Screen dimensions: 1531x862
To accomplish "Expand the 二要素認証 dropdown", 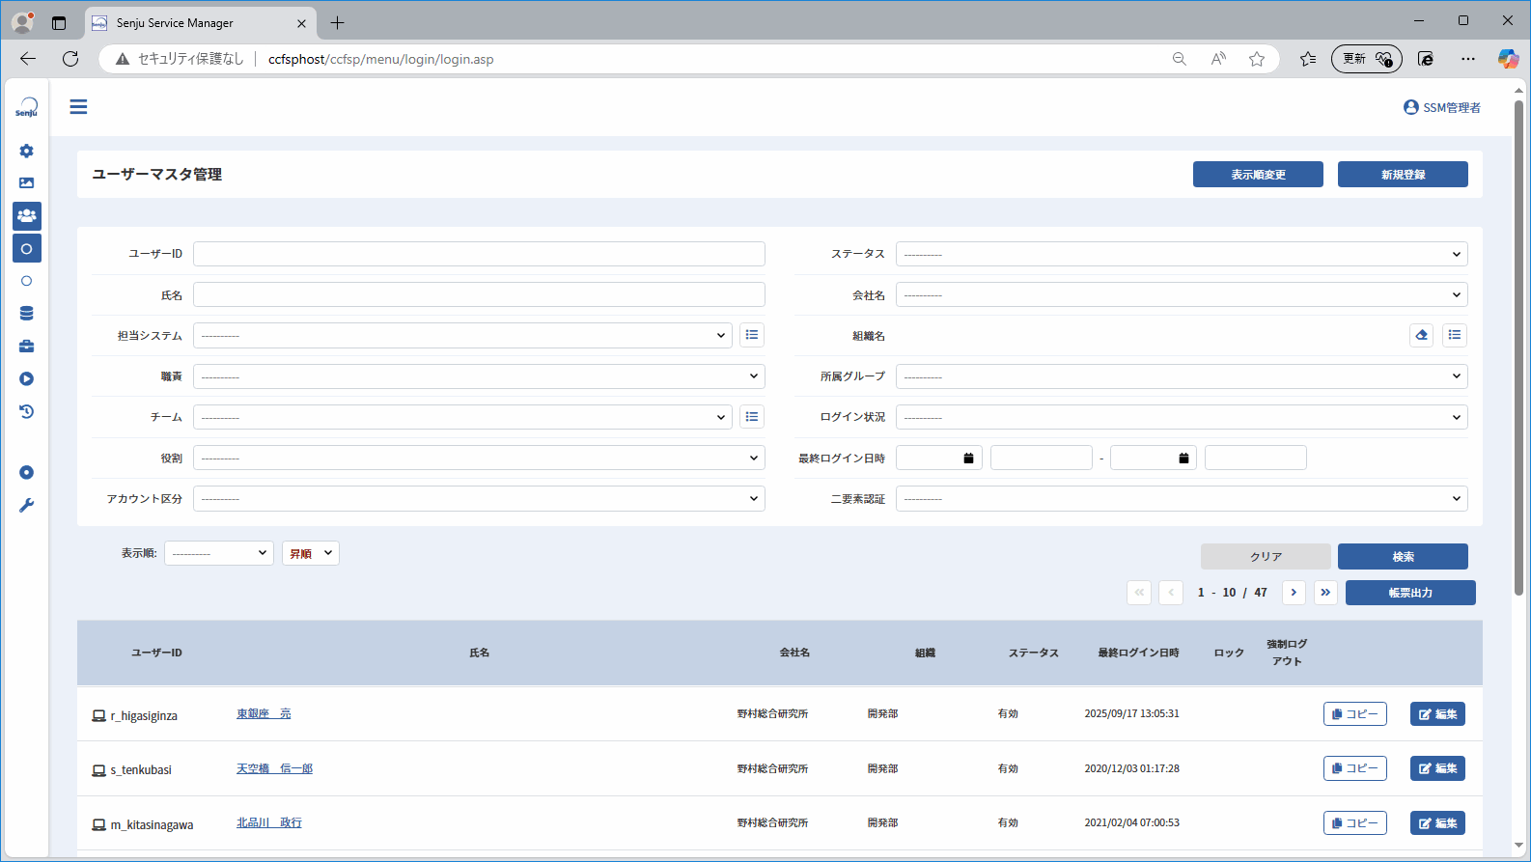I will click(x=1182, y=498).
